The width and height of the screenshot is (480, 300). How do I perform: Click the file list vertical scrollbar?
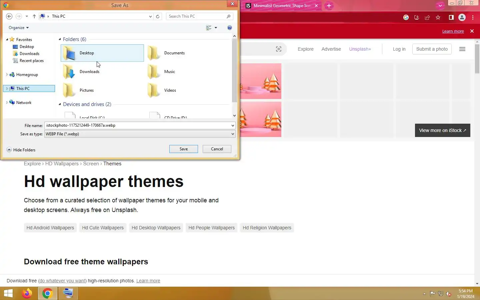(x=234, y=70)
